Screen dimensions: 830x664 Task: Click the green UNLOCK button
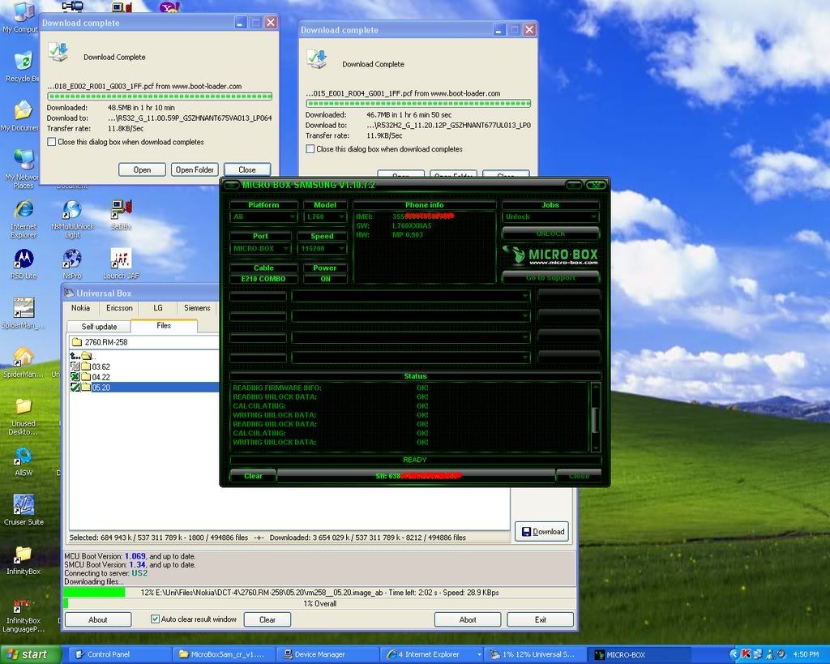(550, 233)
